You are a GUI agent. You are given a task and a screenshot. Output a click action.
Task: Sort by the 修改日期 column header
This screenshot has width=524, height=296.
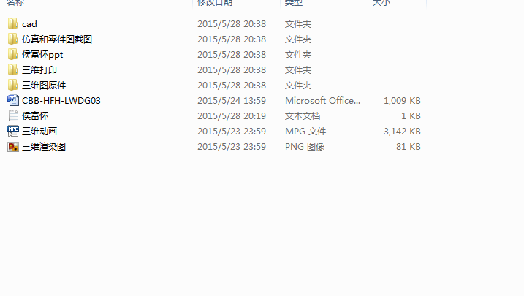tap(215, 3)
